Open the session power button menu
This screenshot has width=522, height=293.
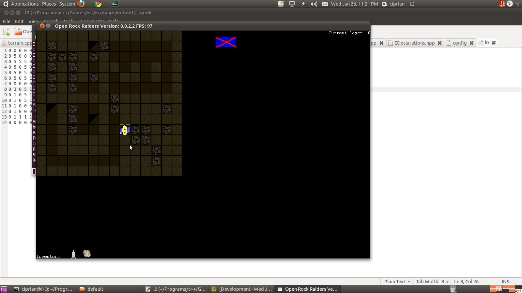coord(412,4)
